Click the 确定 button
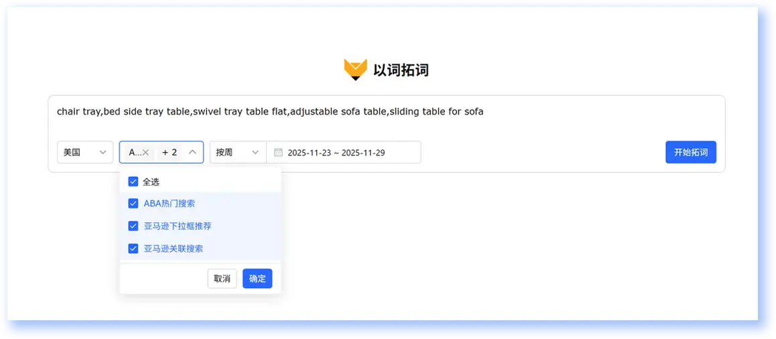The height and width of the screenshot is (339, 776). point(257,279)
